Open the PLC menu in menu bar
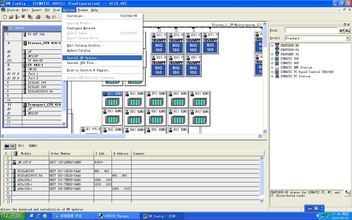 tap(47, 10)
